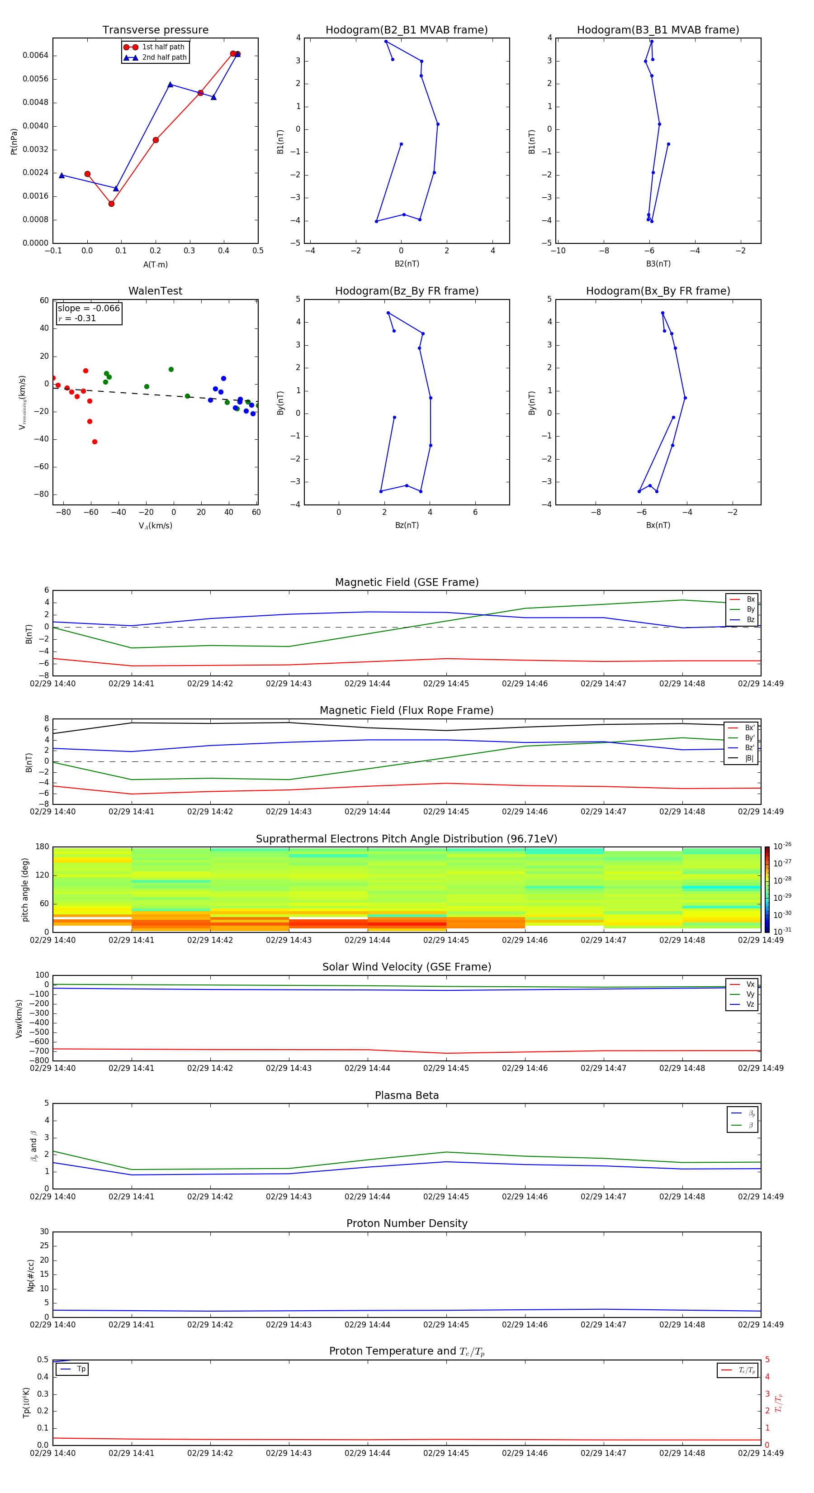Click 'Magnetic Field (Flux Rope Frame)' title
The width and height of the screenshot is (814, 1493).
pos(407,711)
